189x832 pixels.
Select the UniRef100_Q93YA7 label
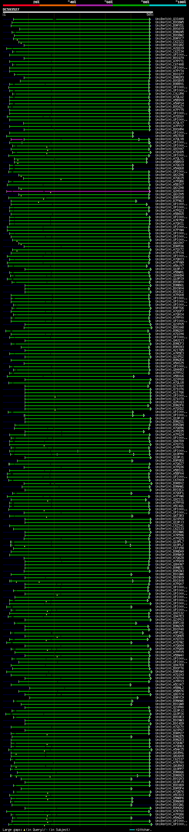point(170,149)
